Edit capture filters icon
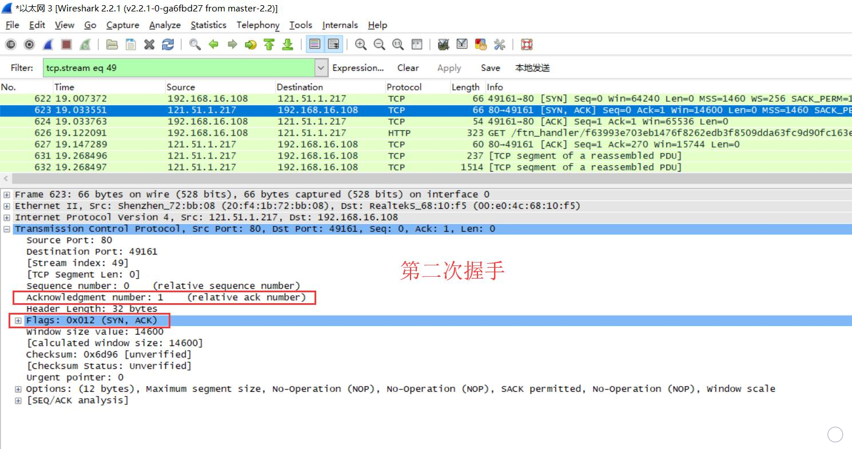Image resolution: width=852 pixels, height=449 pixels. (443, 45)
